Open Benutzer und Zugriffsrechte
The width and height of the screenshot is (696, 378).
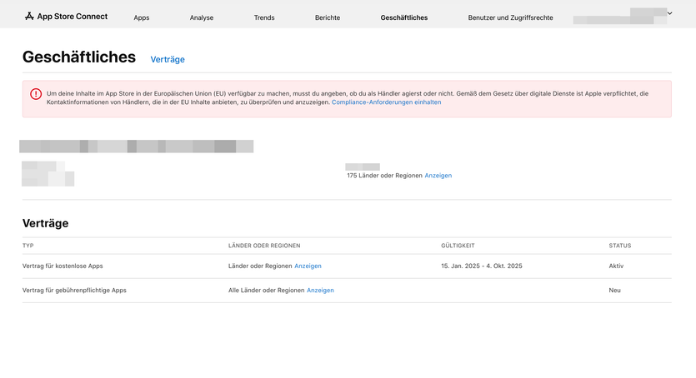510,17
